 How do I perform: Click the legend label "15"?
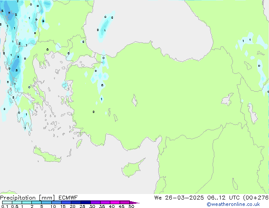tap(63, 206)
